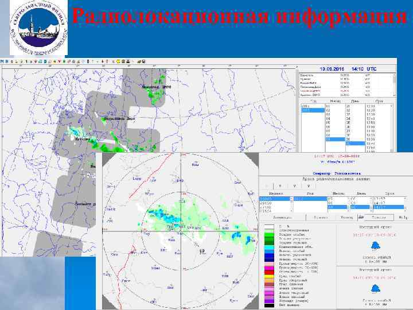Click the yellow legend color swatch
Image resolution: width=413 pixels, height=310 pixels.
269,277
